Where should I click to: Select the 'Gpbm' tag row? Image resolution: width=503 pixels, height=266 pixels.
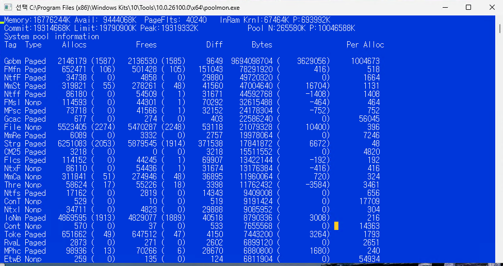point(192,61)
